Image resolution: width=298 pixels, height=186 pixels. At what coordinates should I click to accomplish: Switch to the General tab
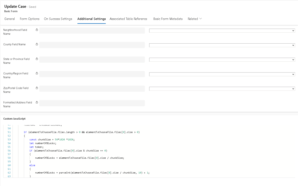pos(9,19)
